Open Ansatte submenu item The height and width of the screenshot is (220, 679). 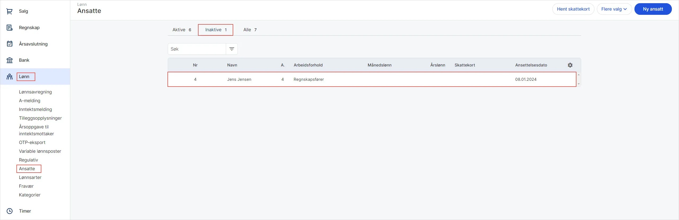pos(27,169)
